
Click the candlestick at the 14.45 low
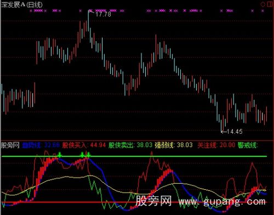221,126
